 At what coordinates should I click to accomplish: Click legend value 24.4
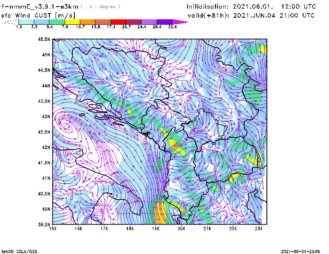(x=141, y=27)
